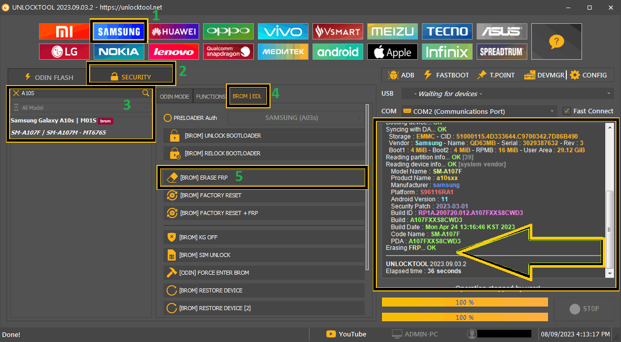Screen dimensions: 621x342
Task: Click the search magnifier icon
Action: click(x=146, y=93)
